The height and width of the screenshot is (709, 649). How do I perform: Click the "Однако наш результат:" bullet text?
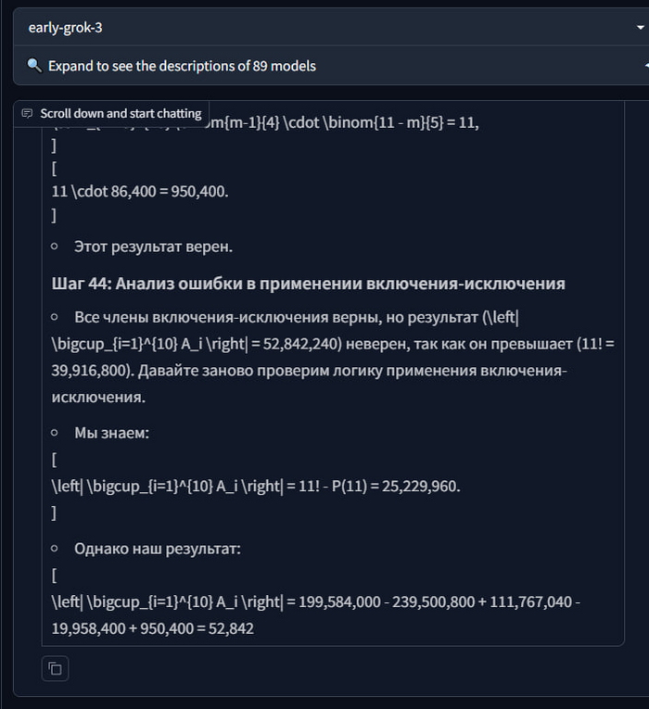coord(158,548)
